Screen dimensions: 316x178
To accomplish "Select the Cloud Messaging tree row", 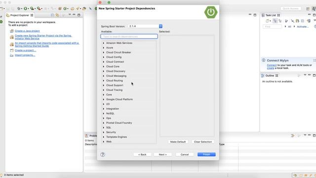I will (x=129, y=76).
